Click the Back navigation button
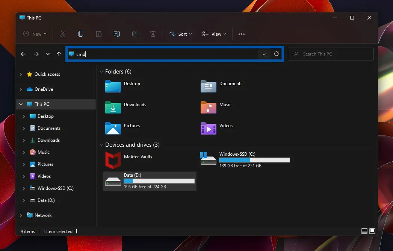 coord(23,54)
